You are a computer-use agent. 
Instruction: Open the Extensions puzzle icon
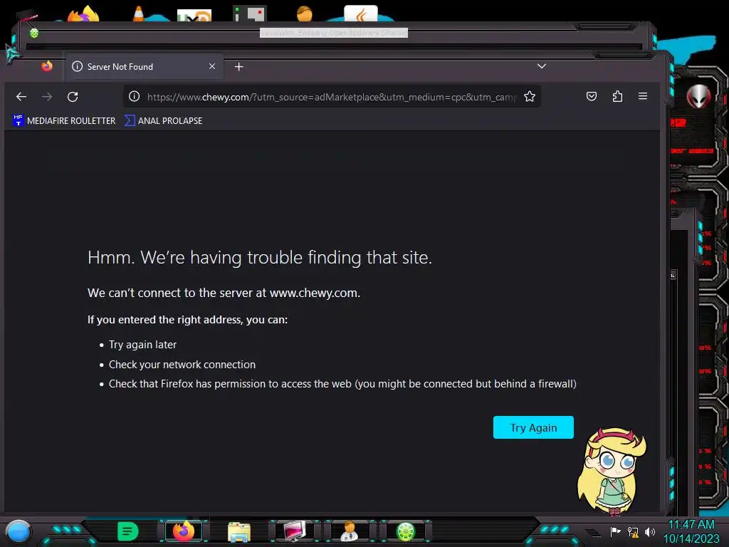coord(617,96)
